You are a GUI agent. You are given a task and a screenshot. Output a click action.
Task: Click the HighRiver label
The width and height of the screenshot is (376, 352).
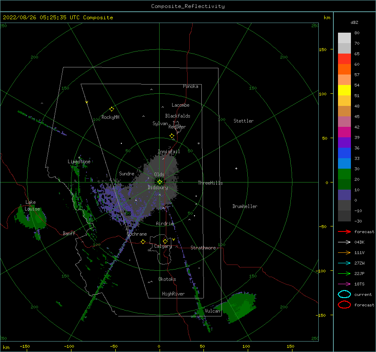click(173, 294)
